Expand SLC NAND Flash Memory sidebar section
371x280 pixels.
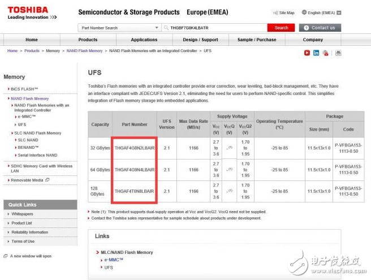38,133
